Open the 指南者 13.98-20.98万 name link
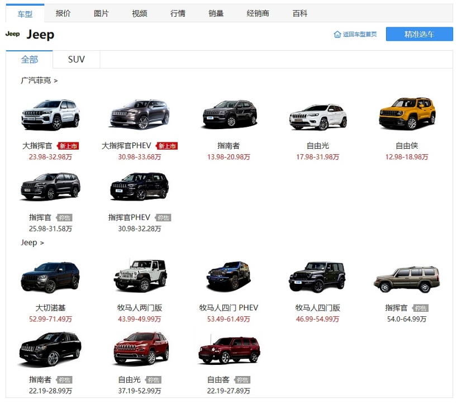The height and width of the screenshot is (404, 476). tap(229, 146)
